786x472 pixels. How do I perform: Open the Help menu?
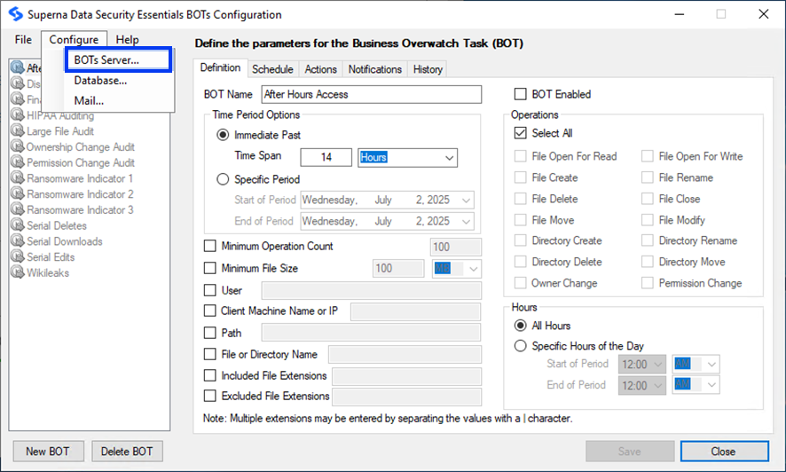pyautogui.click(x=128, y=40)
